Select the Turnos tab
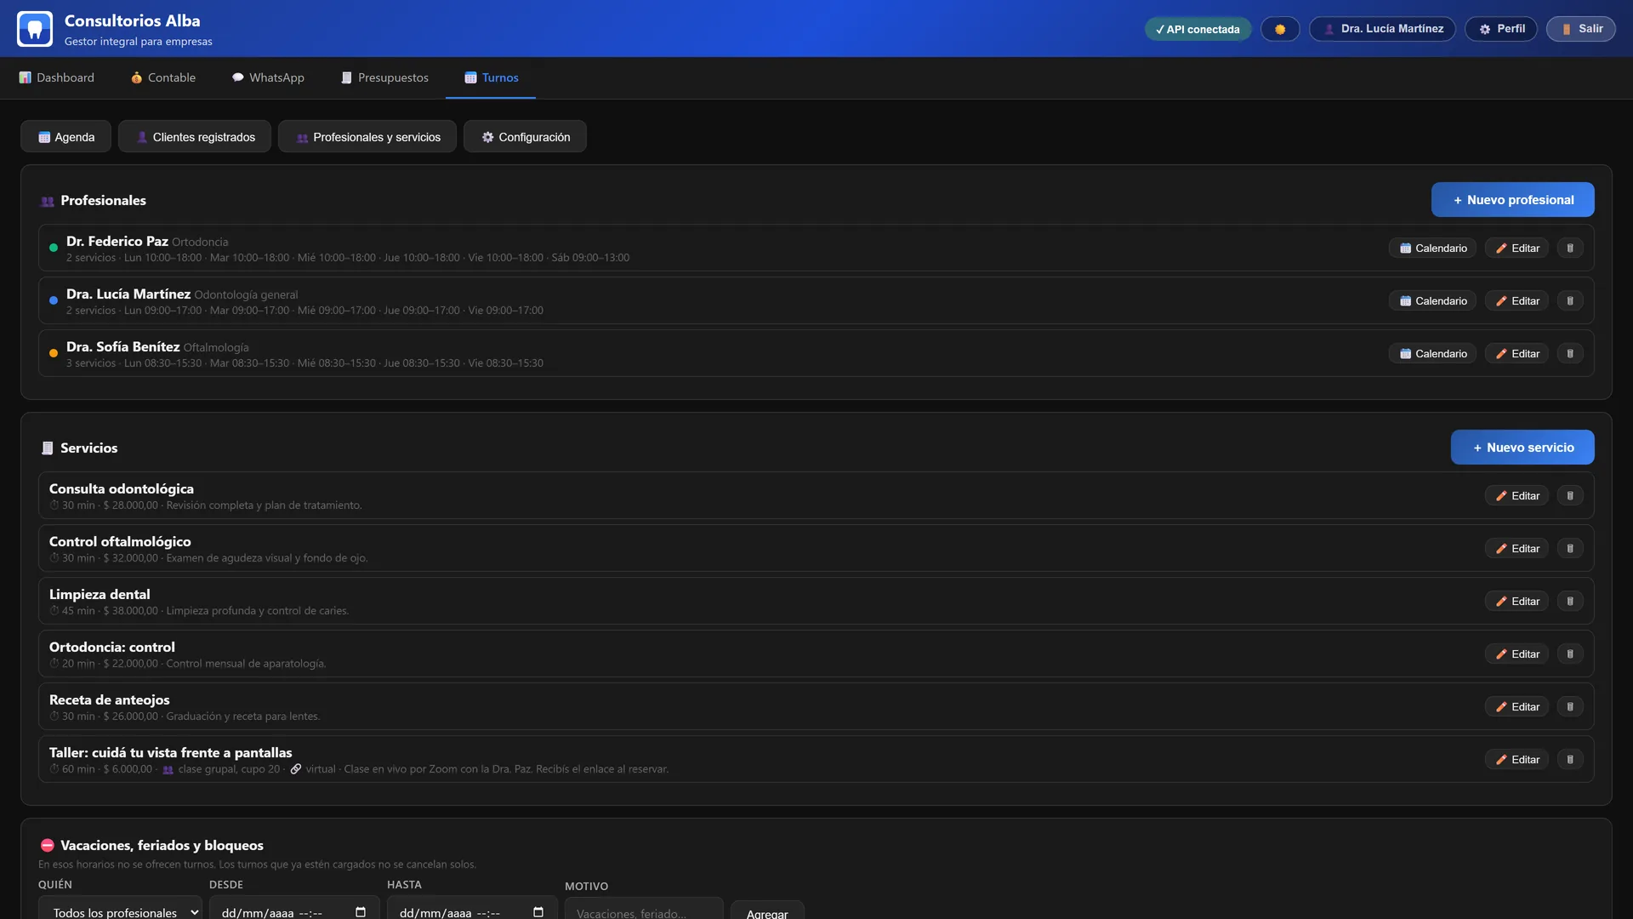The height and width of the screenshot is (919, 1633). tap(491, 77)
